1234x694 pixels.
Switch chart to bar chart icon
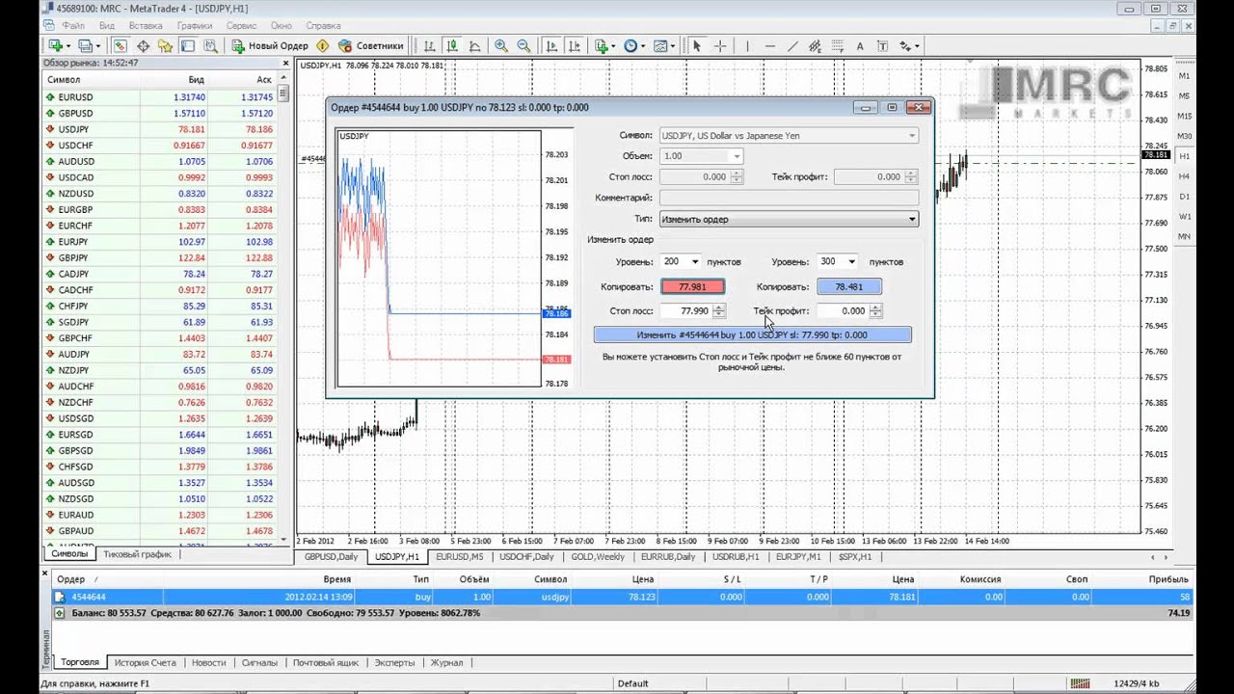tap(429, 45)
